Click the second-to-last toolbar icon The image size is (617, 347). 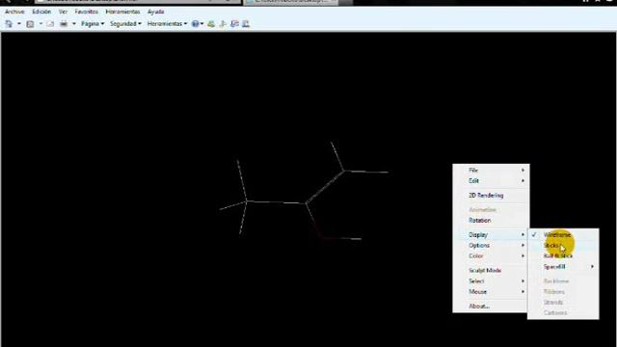pyautogui.click(x=234, y=24)
